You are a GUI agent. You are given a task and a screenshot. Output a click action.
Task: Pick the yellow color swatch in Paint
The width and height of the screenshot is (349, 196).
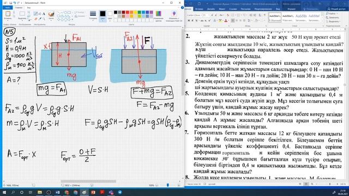click(x=135, y=12)
